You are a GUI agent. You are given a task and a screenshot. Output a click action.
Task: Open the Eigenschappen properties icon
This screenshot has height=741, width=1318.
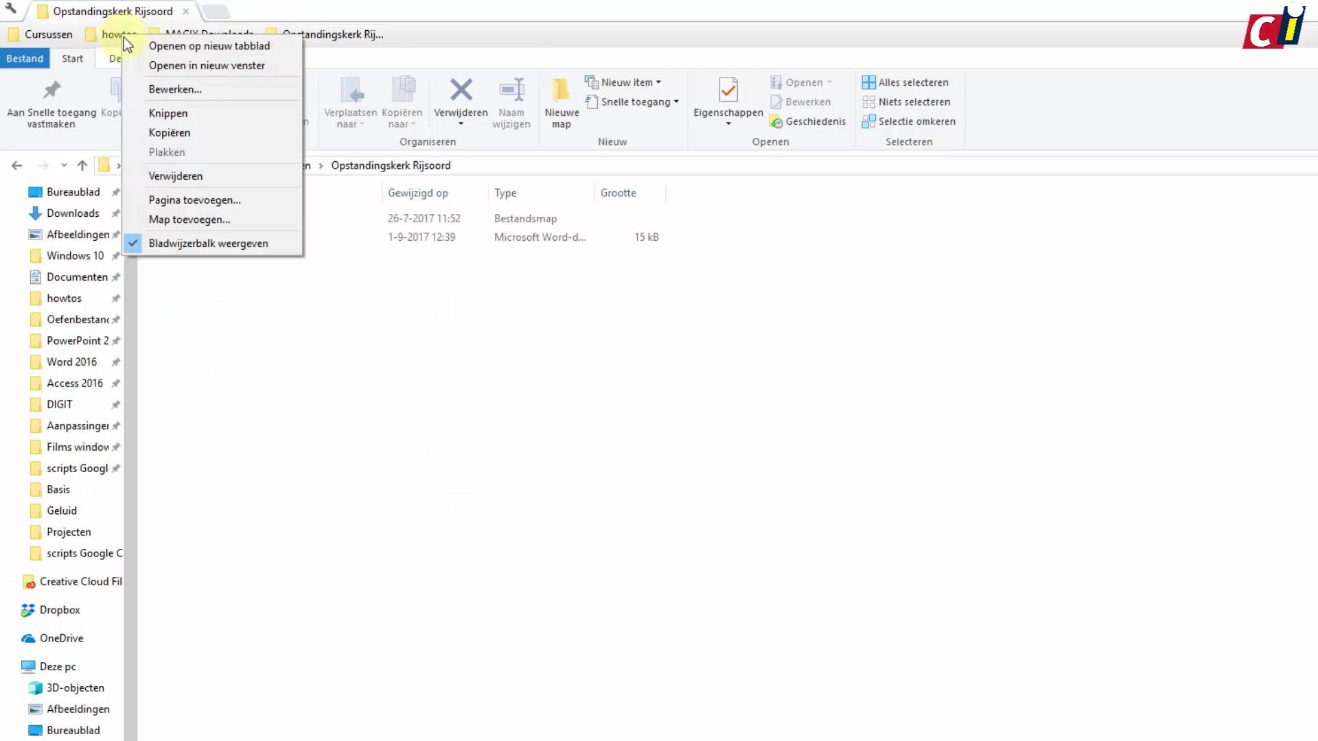click(x=728, y=90)
